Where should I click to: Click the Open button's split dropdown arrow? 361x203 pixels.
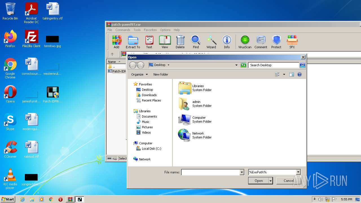point(271,181)
